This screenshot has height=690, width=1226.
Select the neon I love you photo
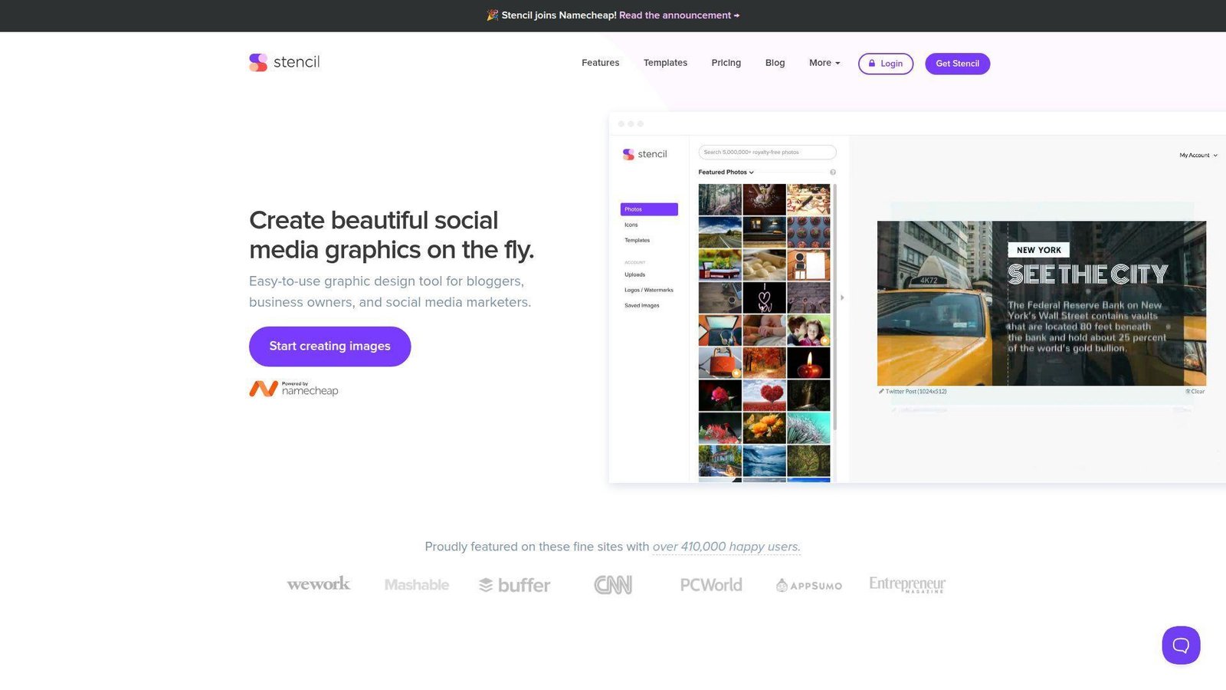coord(764,297)
